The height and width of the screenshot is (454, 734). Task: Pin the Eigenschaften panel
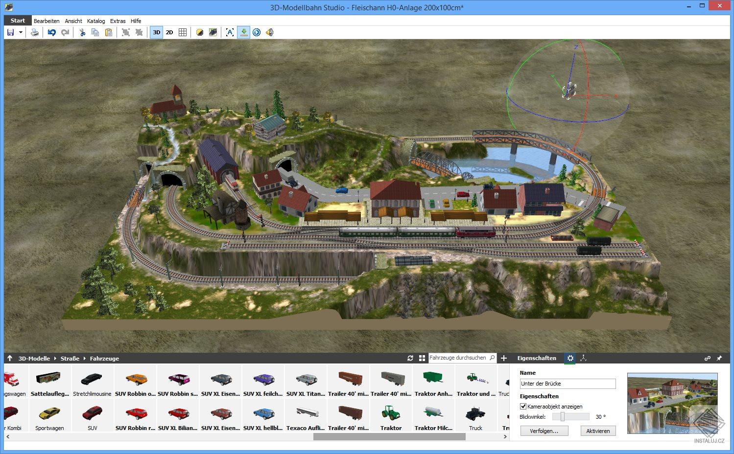click(x=720, y=358)
